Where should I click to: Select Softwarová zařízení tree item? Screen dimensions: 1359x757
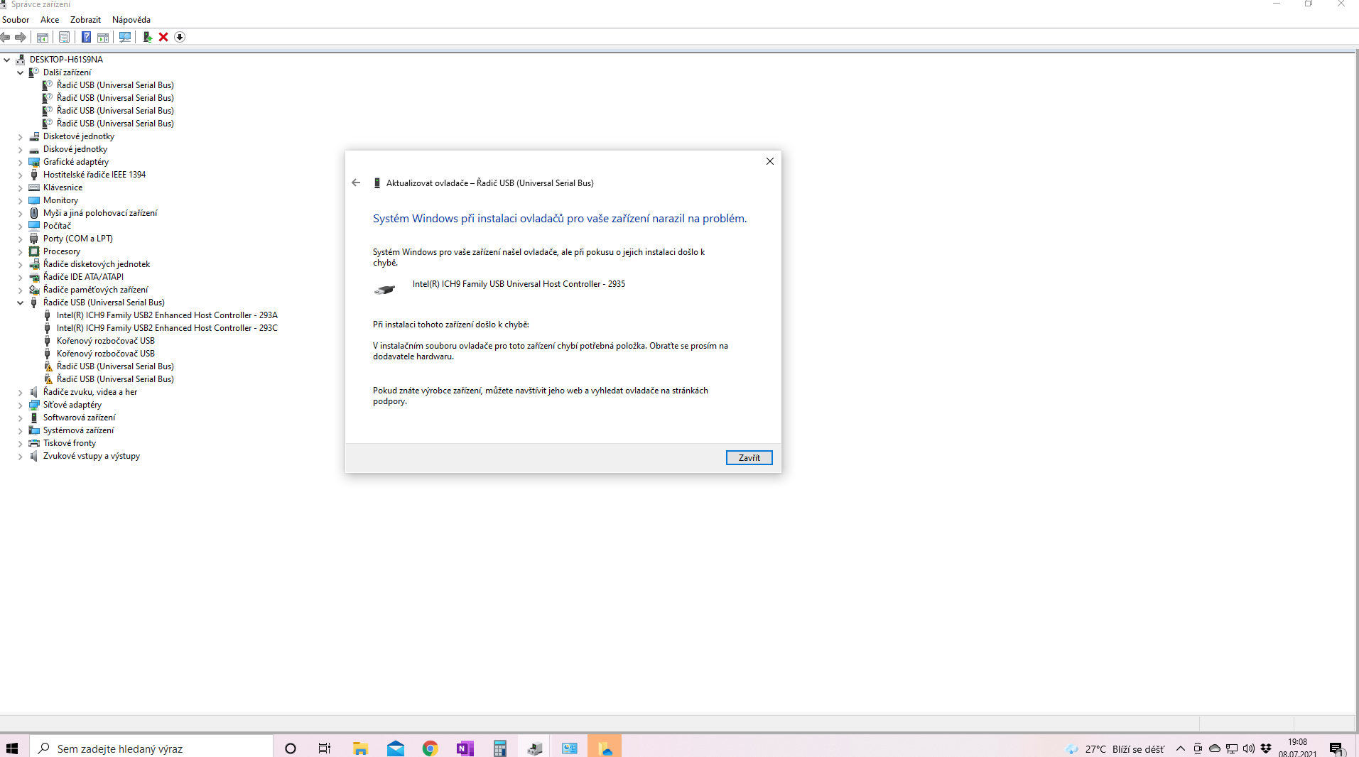79,418
